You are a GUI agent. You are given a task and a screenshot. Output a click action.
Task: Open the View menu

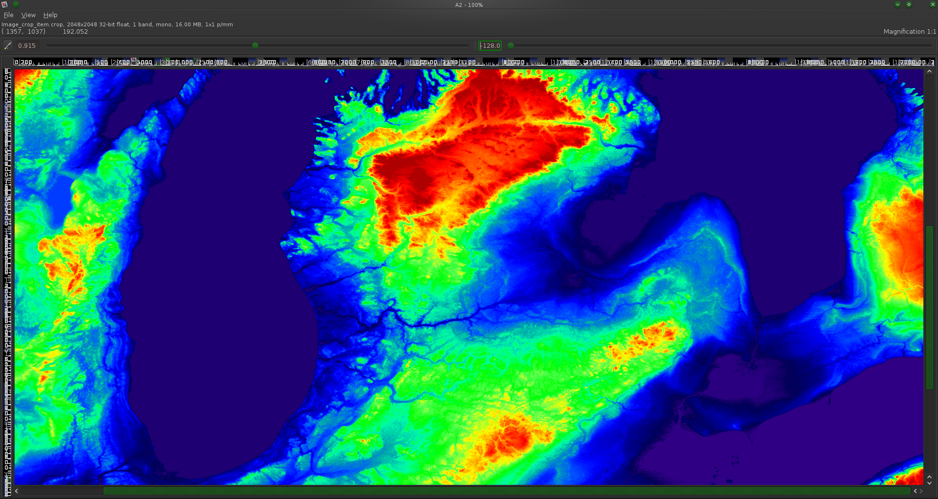coord(28,15)
